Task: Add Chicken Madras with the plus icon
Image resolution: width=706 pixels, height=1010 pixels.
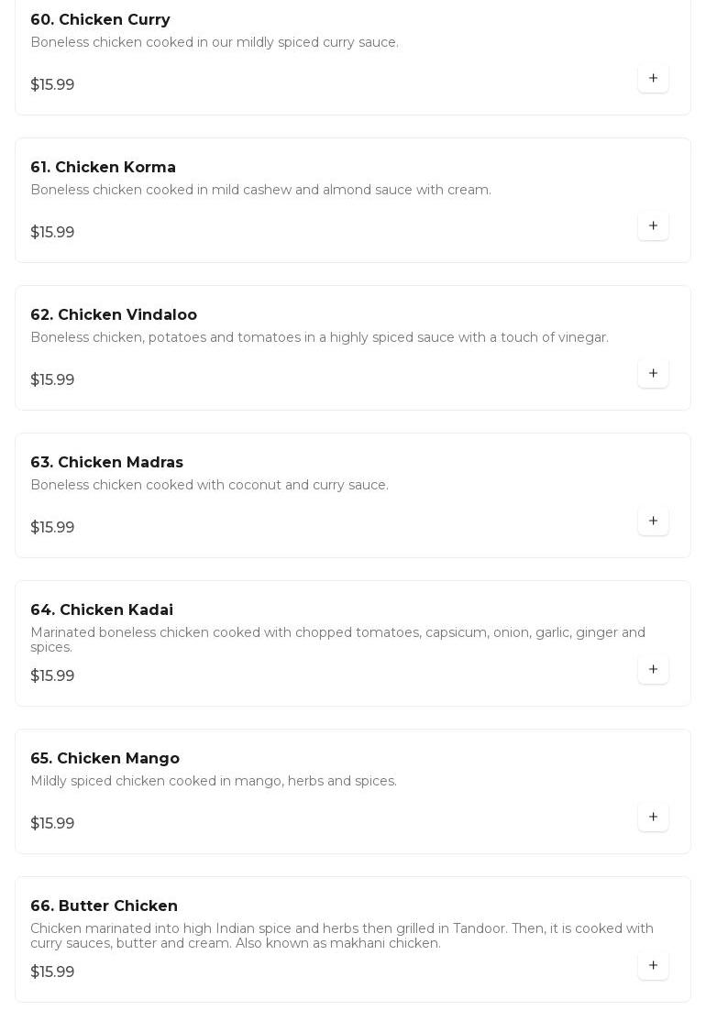Action: tap(653, 521)
